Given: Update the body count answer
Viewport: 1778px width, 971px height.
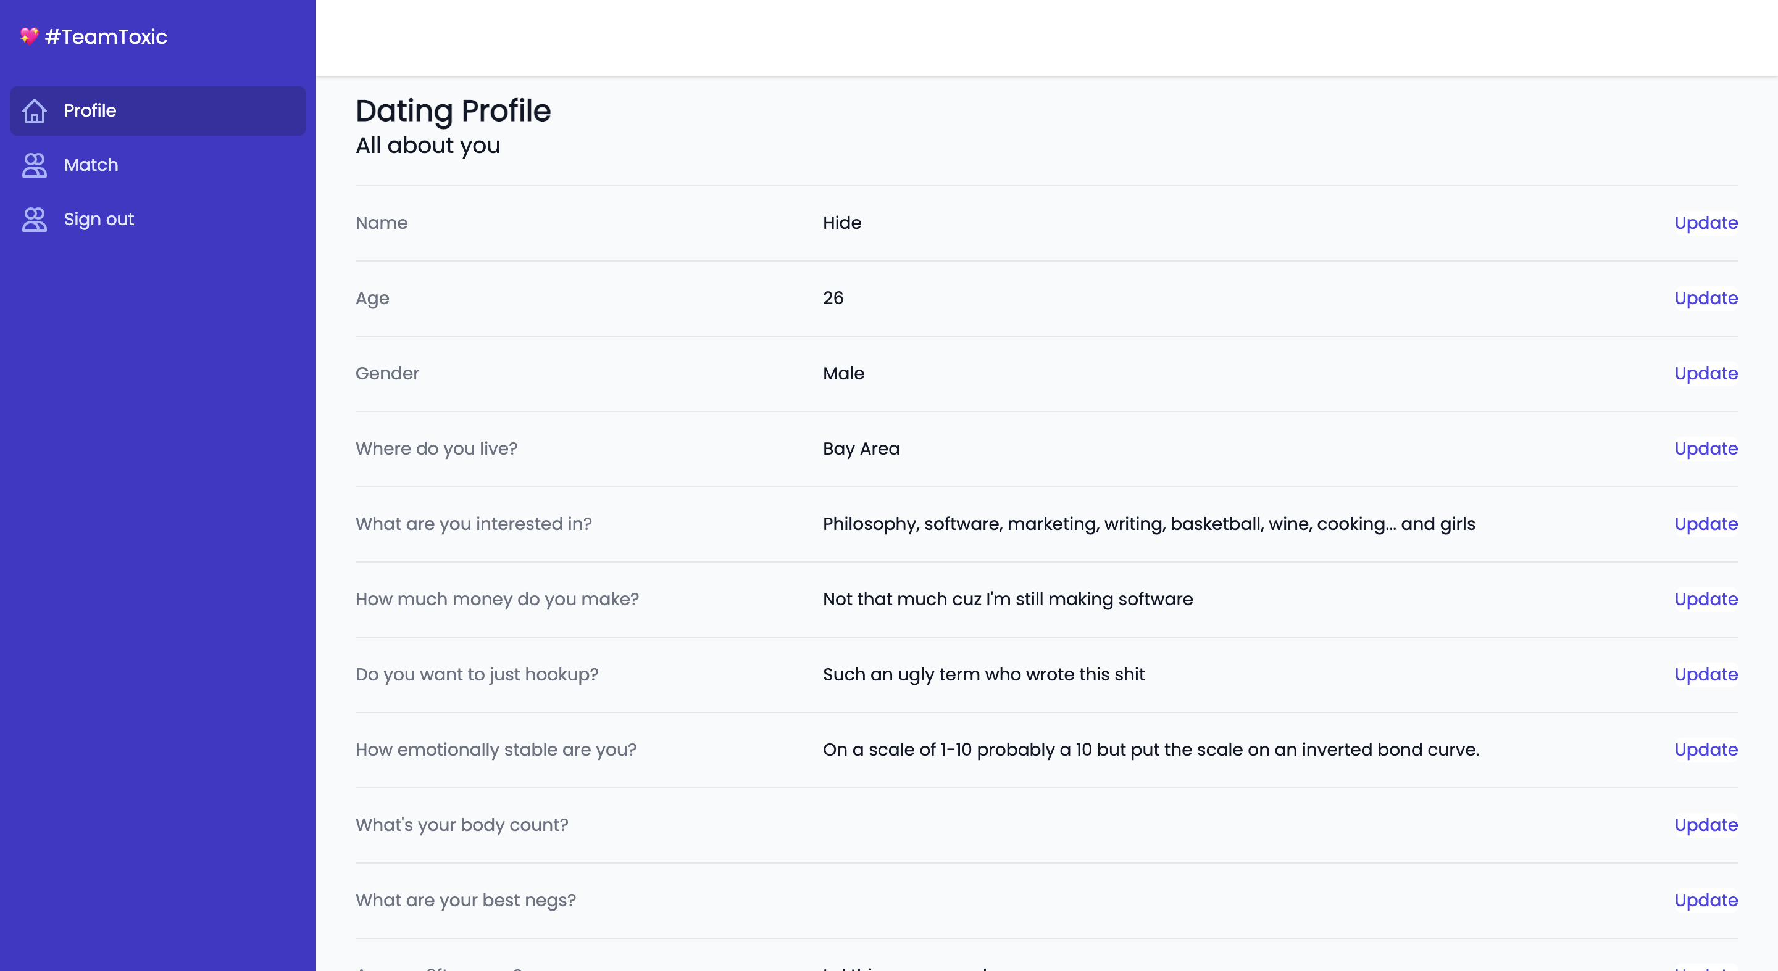Looking at the screenshot, I should coord(1706,824).
